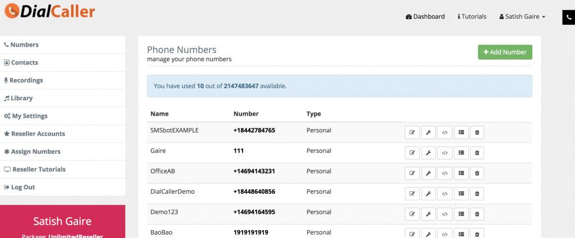The height and width of the screenshot is (238, 575).
Task: Open Reseller Tutorials in sidebar
Action: 63,170
